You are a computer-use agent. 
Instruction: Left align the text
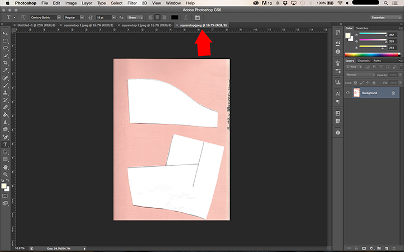(x=151, y=17)
